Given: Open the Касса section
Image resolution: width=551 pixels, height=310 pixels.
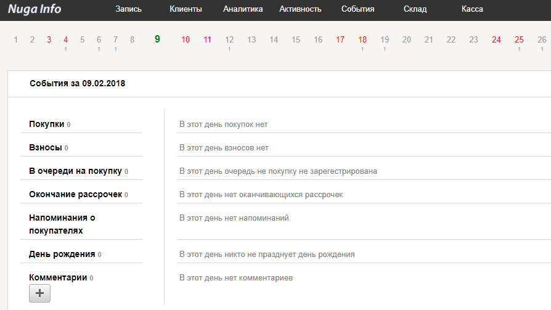Looking at the screenshot, I should (472, 9).
